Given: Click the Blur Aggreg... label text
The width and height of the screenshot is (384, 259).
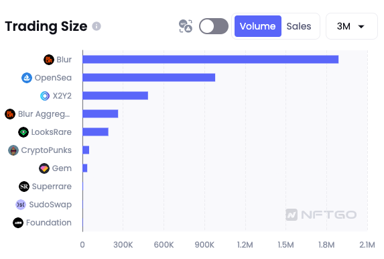Looking at the screenshot, I should point(44,114).
